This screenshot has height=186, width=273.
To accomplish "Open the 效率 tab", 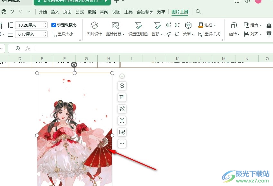I will (x=161, y=12).
